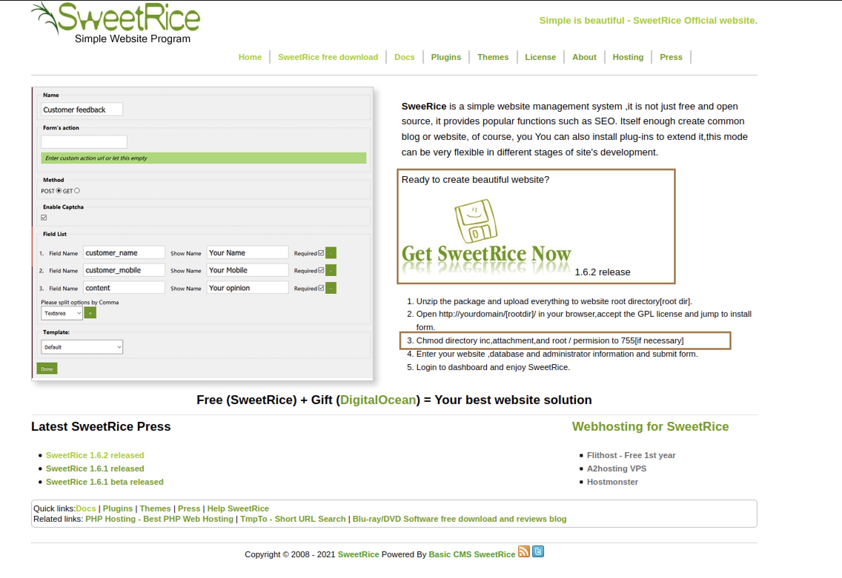Viewport: 842px width, 578px height.
Task: Open SweetRice 1.6.1 released press link
Action: tap(95, 468)
